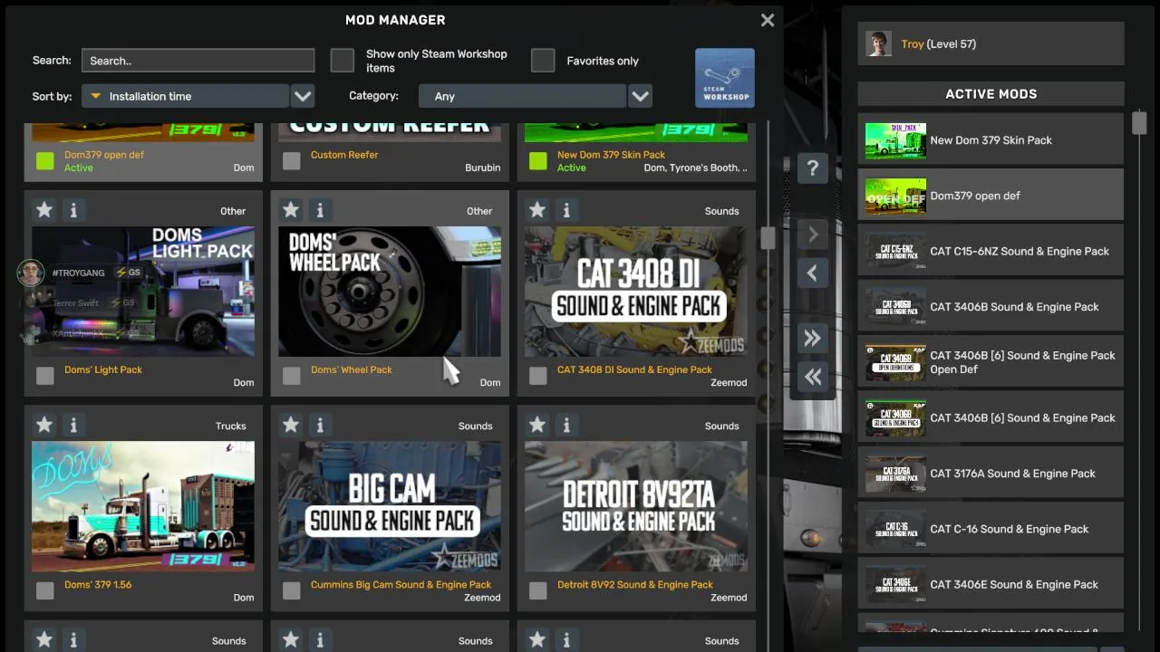Check CAT 3408 DI Sound pack box
Image resolution: width=1160 pixels, height=652 pixels.
pyautogui.click(x=538, y=376)
